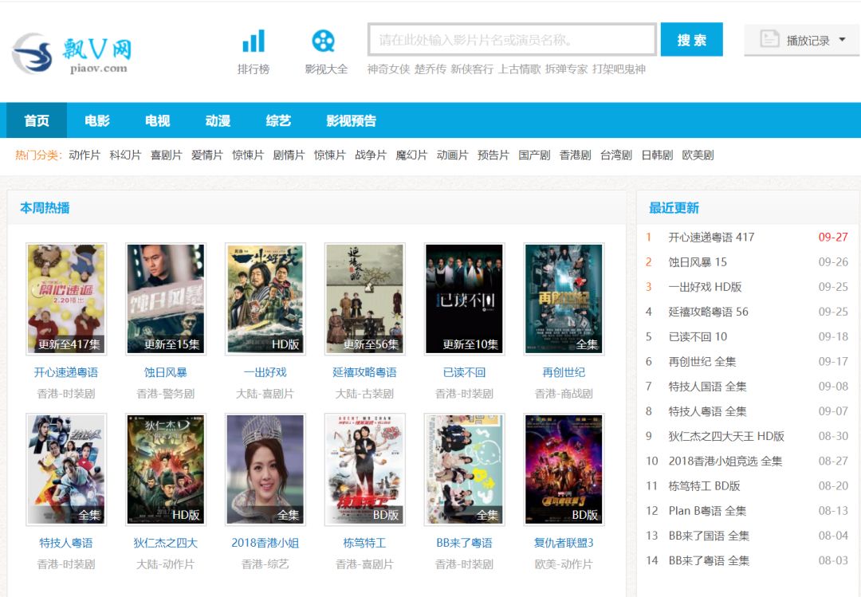Search hot keyword 打架吧鬼神
The width and height of the screenshot is (861, 597).
[619, 69]
